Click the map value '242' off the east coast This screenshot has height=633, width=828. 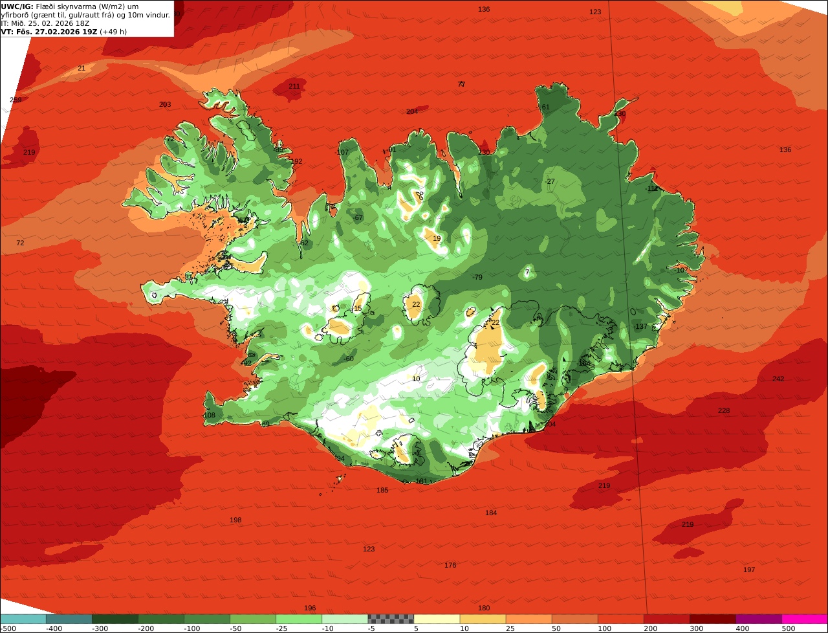tap(778, 379)
